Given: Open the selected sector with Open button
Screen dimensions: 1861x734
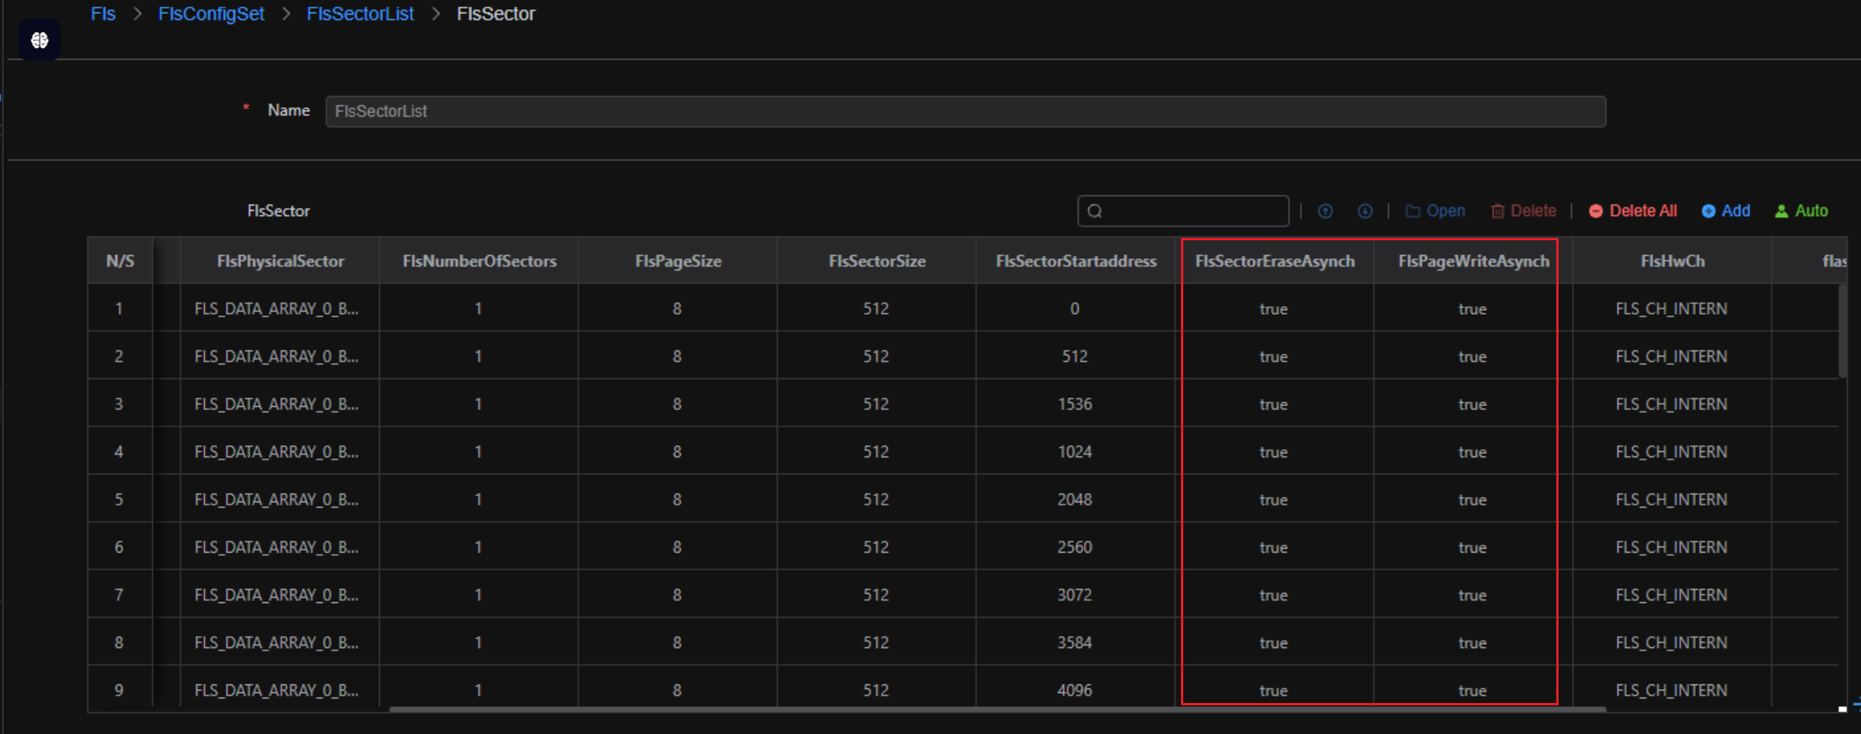Looking at the screenshot, I should coord(1435,211).
